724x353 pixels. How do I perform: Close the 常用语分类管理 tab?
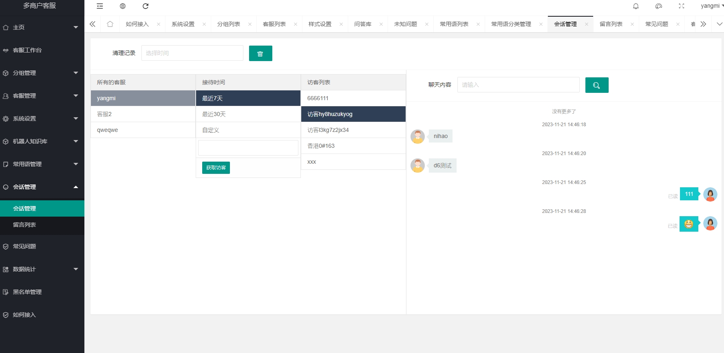point(541,24)
